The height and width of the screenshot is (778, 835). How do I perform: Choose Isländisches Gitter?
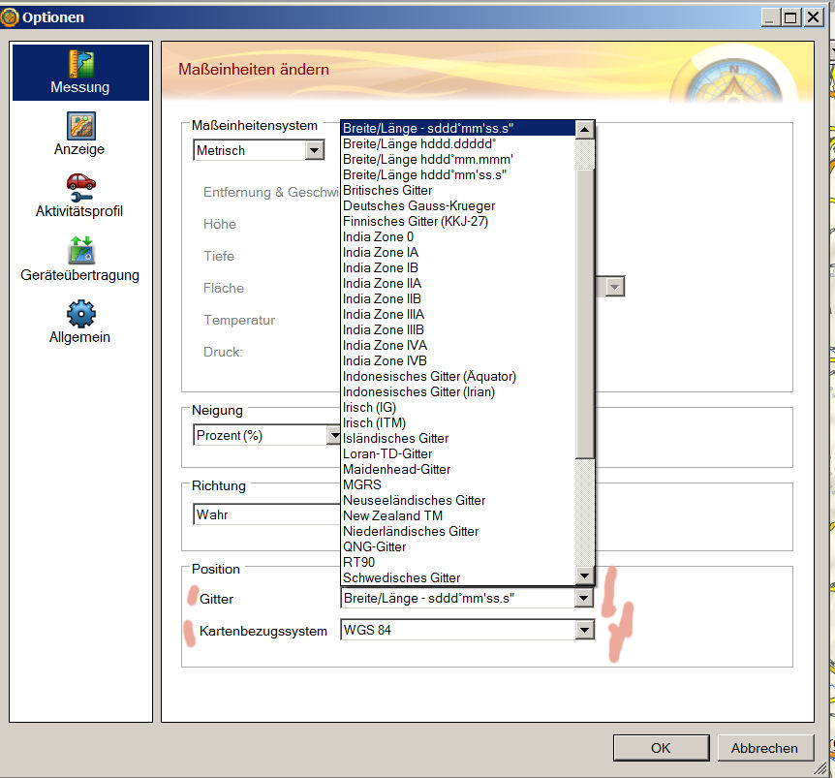click(x=458, y=438)
